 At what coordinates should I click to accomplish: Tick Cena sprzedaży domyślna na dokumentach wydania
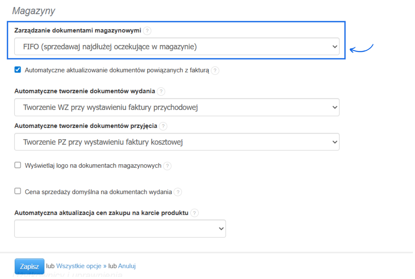point(18,191)
